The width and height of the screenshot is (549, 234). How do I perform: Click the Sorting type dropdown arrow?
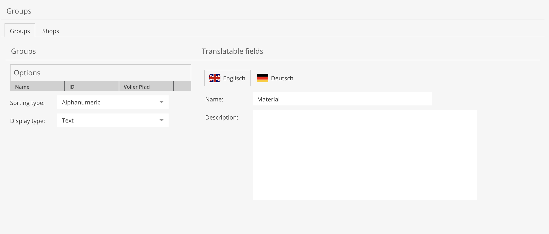pyautogui.click(x=162, y=102)
